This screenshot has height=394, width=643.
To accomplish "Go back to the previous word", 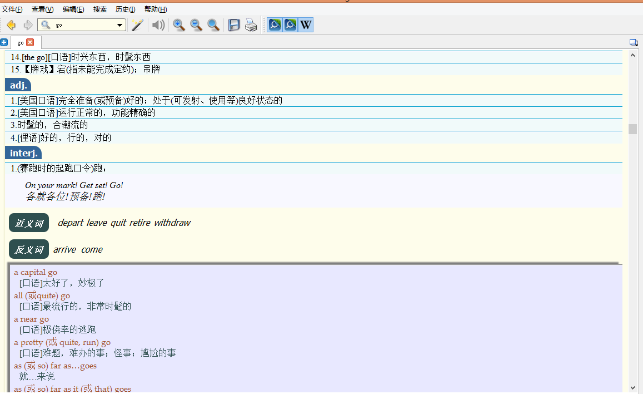I will point(11,25).
